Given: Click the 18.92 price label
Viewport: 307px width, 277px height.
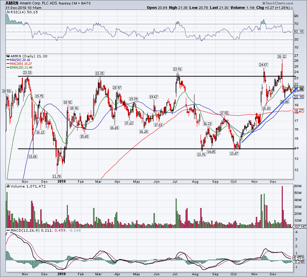Looking at the screenshot, I should click(68, 102).
